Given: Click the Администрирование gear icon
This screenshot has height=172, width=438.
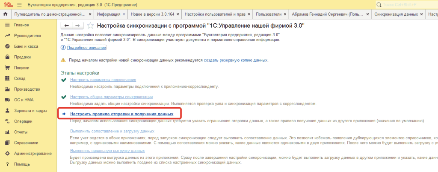Looking at the screenshot, I should click(x=8, y=153).
